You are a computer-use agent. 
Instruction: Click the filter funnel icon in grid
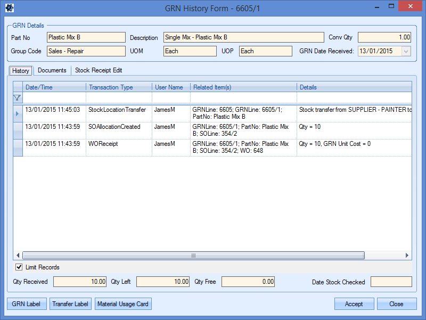click(x=17, y=97)
